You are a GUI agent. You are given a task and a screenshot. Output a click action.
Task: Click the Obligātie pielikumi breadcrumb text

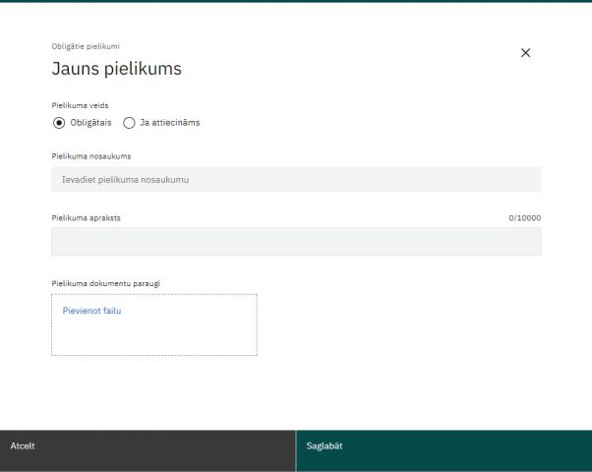click(x=86, y=46)
